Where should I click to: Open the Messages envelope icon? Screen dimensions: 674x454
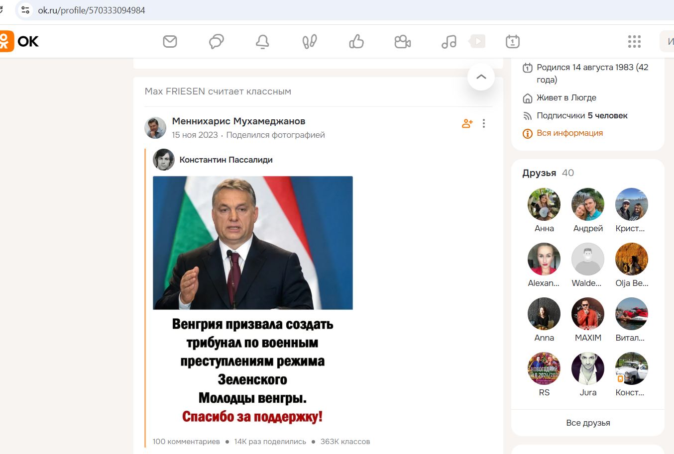tap(170, 41)
